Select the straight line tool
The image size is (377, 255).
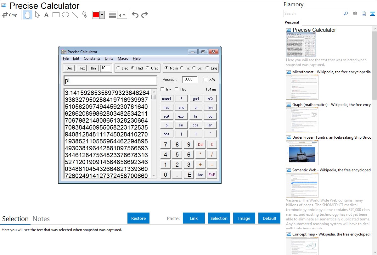pyautogui.click(x=75, y=15)
